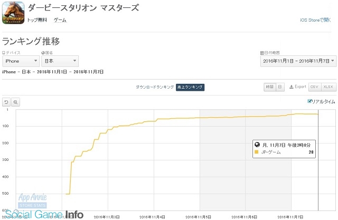Toggle the リアルタイム checkbox
338x220 pixels.
pyautogui.click(x=309, y=101)
